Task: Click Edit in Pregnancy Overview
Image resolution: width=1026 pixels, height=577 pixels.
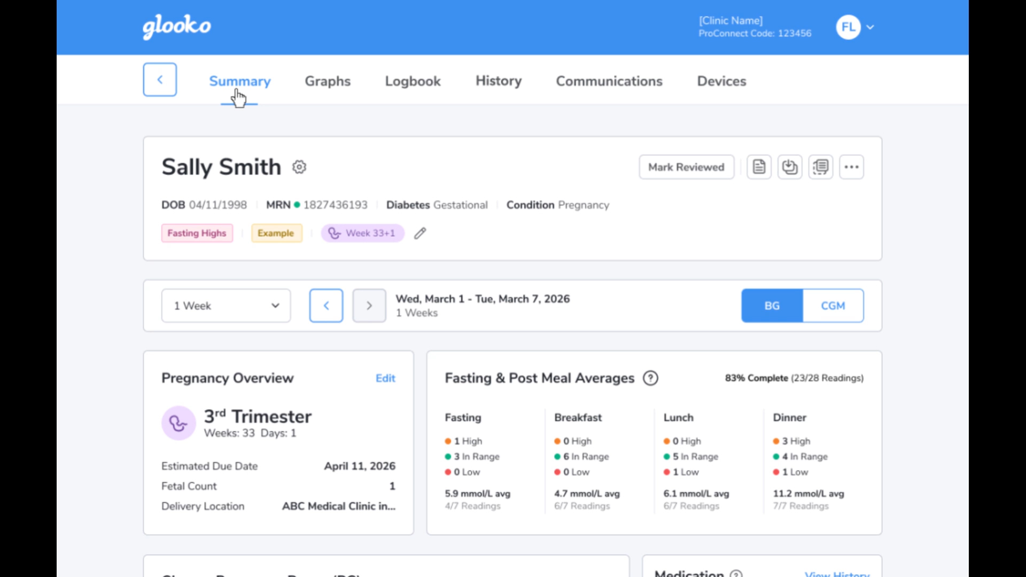Action: (385, 378)
